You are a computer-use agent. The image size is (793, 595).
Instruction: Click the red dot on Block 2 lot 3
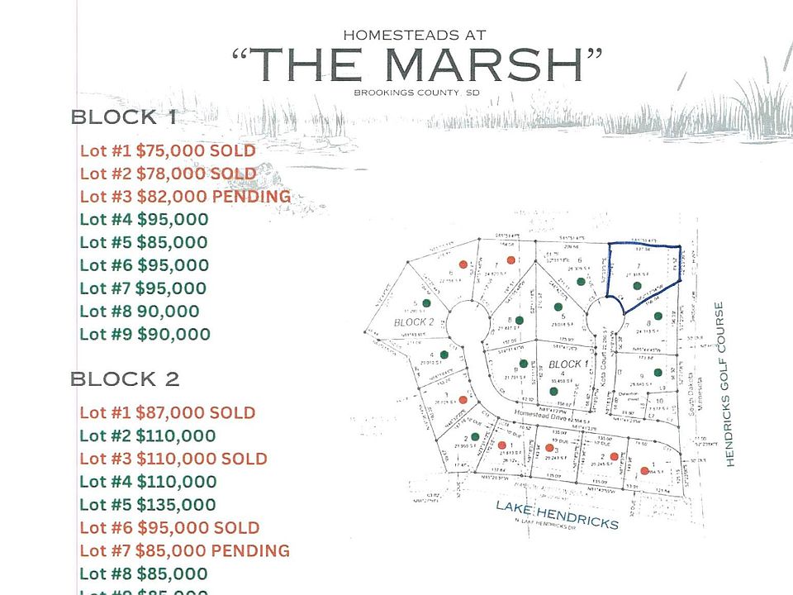pyautogui.click(x=463, y=400)
